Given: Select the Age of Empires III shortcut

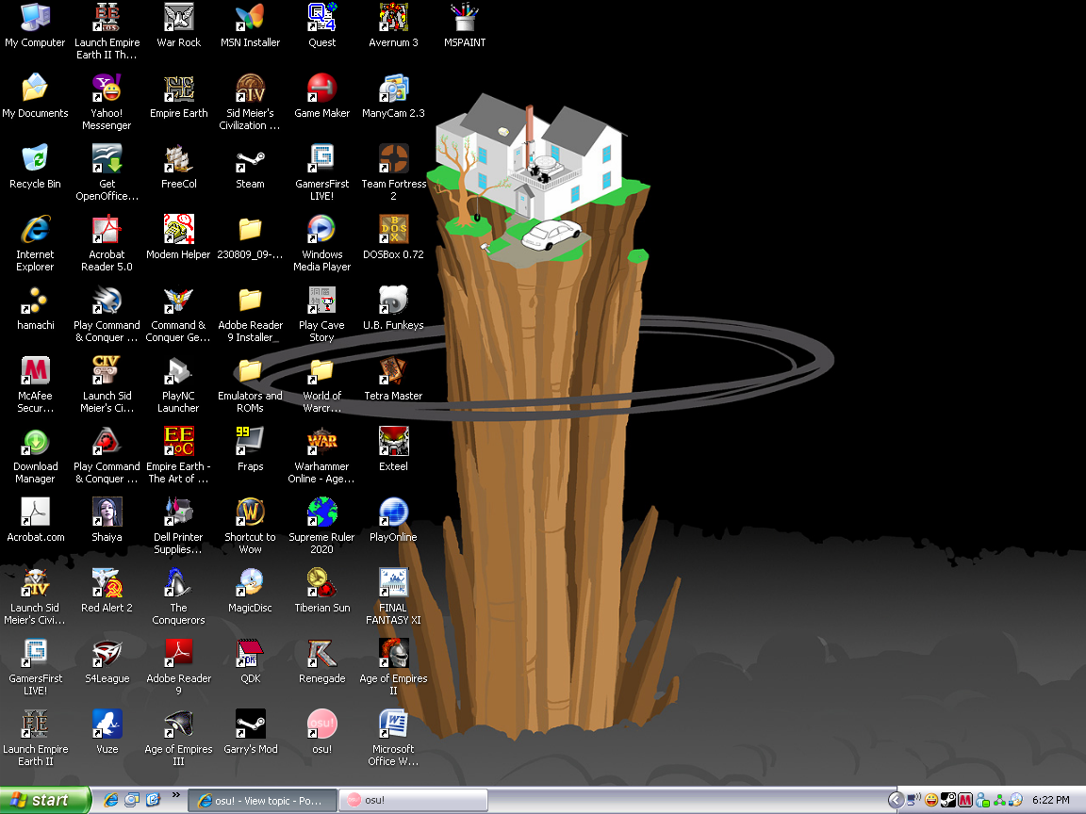Looking at the screenshot, I should pos(179,737).
